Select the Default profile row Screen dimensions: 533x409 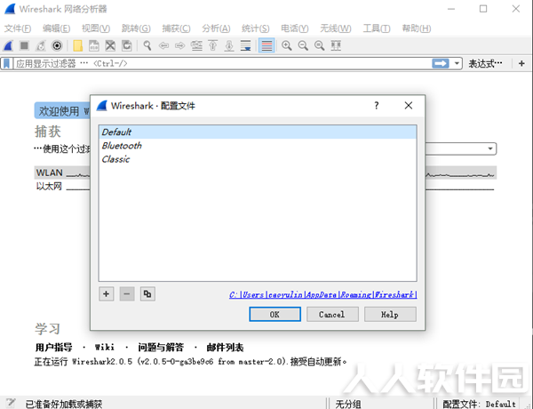coord(258,132)
